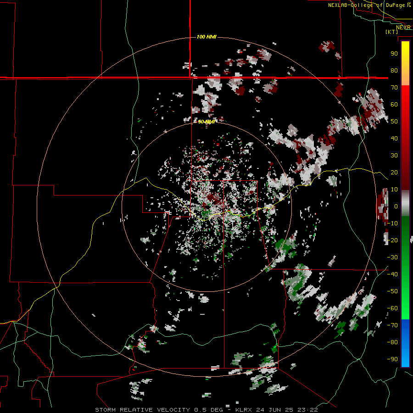Click the 30 value on velocity scale
This screenshot has width=413, height=413.
coord(394,155)
